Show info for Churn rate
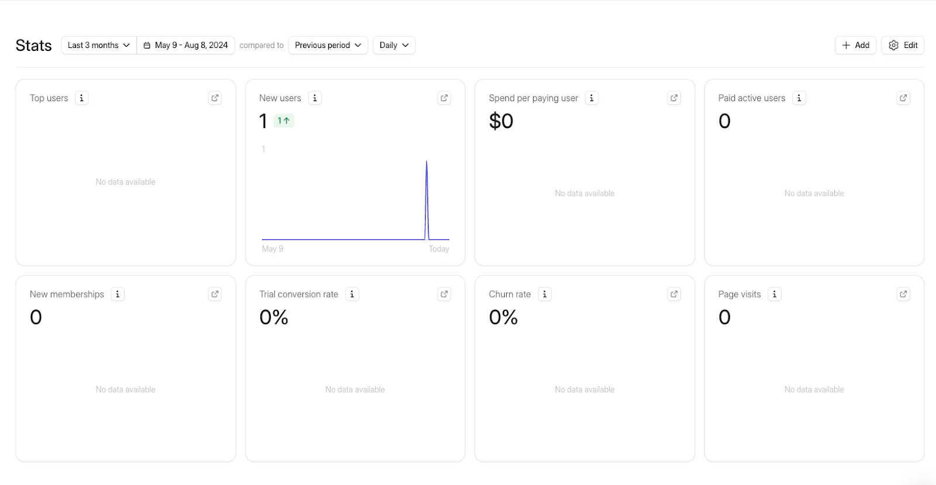Screen dimensions: 936x485 pos(545,294)
